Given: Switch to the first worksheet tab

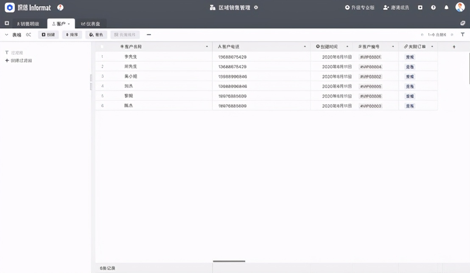Looking at the screenshot, I should (28, 23).
